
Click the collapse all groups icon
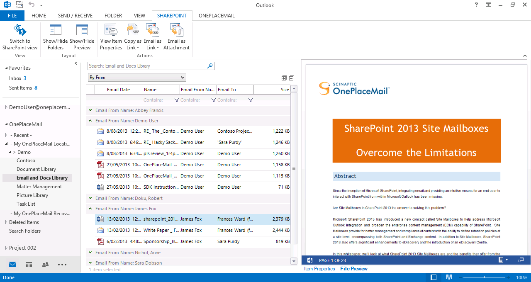[x=291, y=78]
